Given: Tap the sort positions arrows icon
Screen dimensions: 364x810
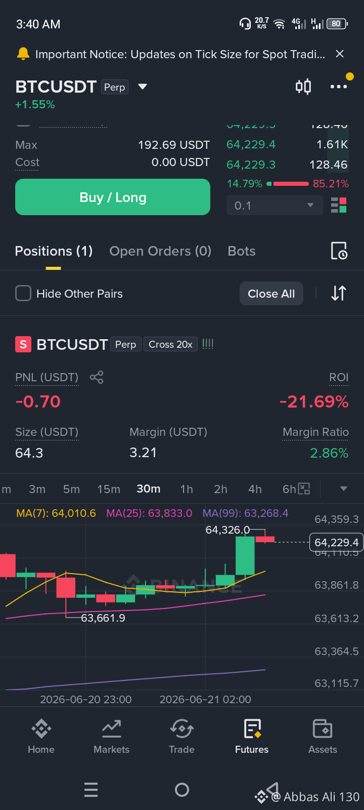Looking at the screenshot, I should pyautogui.click(x=339, y=293).
